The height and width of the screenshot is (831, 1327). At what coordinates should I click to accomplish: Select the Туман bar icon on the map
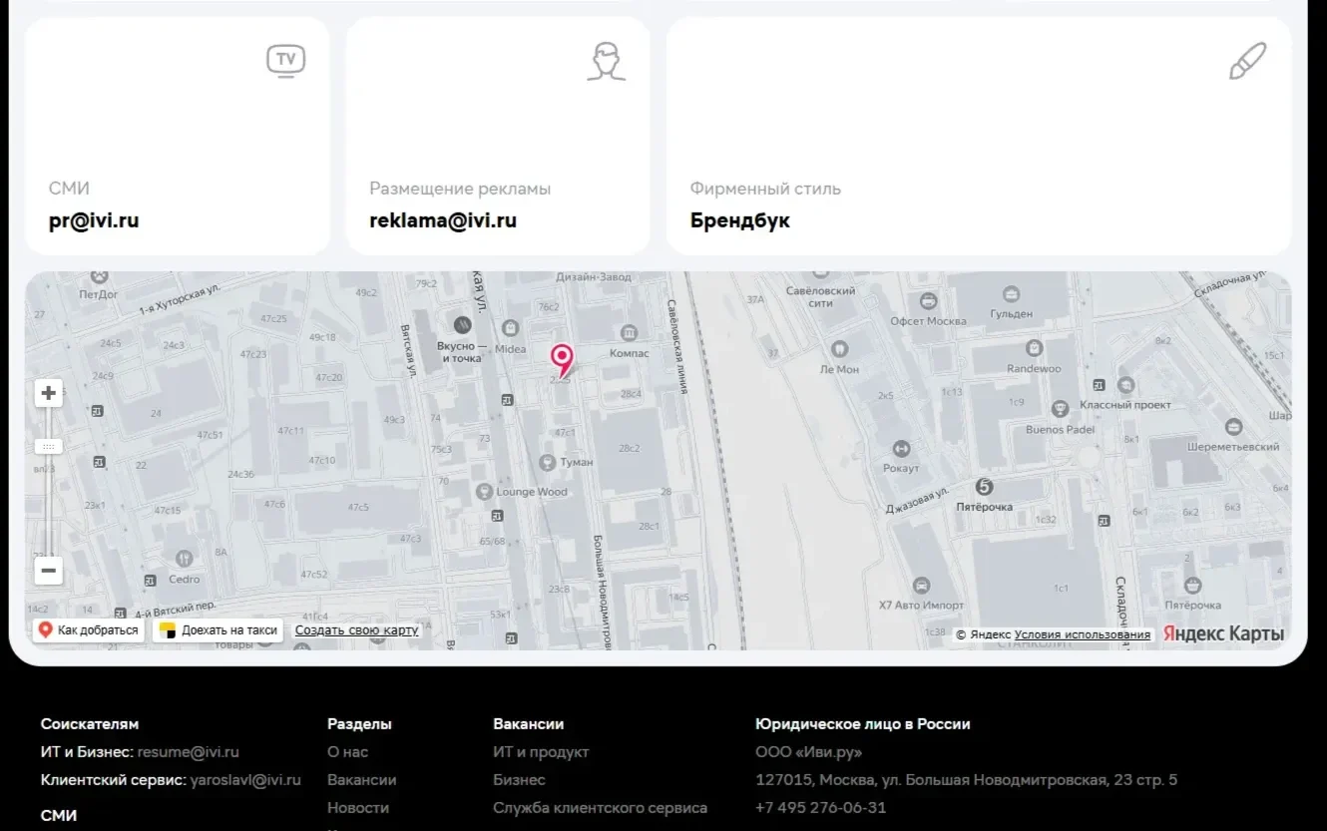tap(547, 462)
